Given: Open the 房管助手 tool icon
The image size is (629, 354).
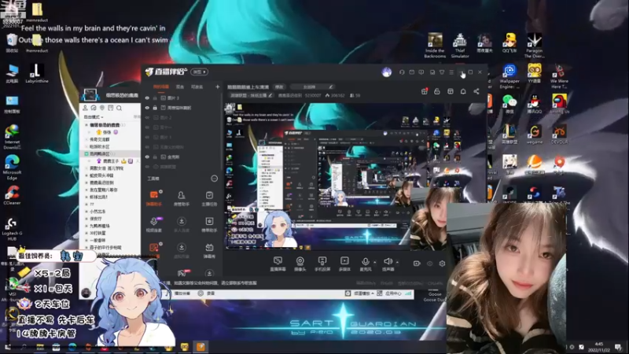Looking at the screenshot, I should click(x=182, y=198).
